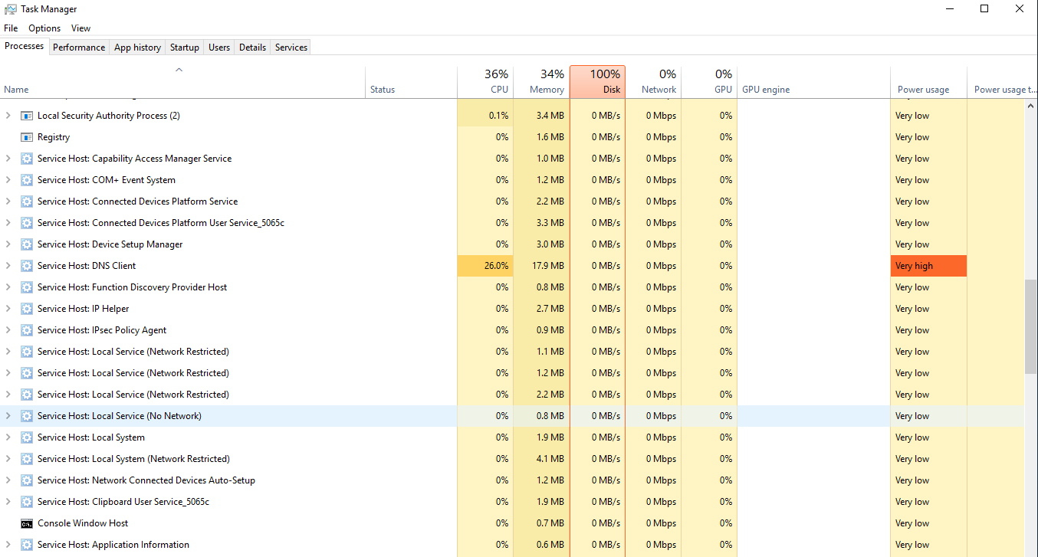Viewport: 1038px width, 557px height.
Task: Open the Options menu
Action: pos(44,28)
